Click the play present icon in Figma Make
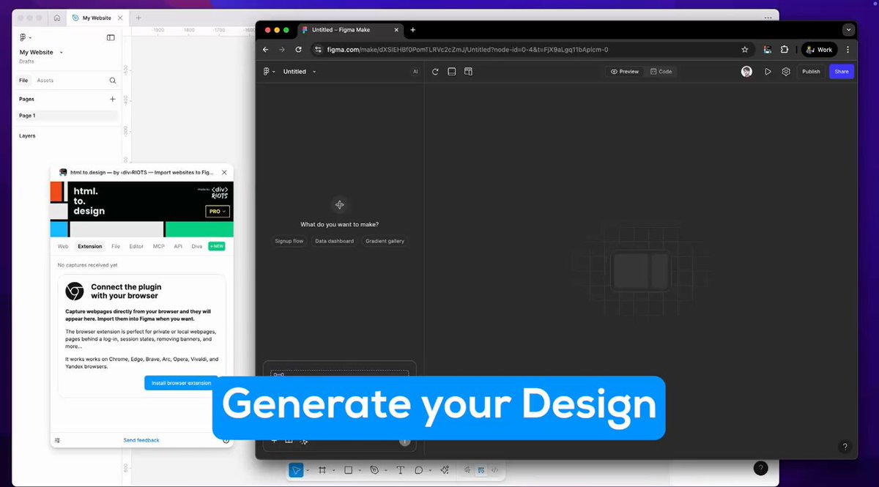The height and width of the screenshot is (487, 879). (x=768, y=72)
